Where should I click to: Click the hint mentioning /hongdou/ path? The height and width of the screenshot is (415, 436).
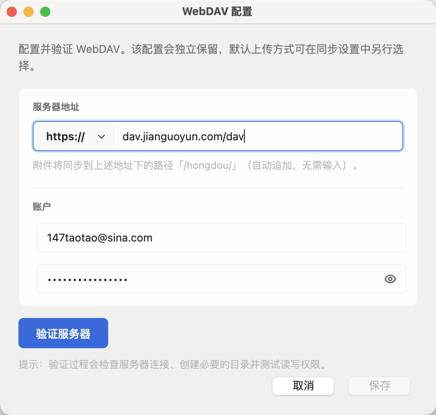click(195, 165)
